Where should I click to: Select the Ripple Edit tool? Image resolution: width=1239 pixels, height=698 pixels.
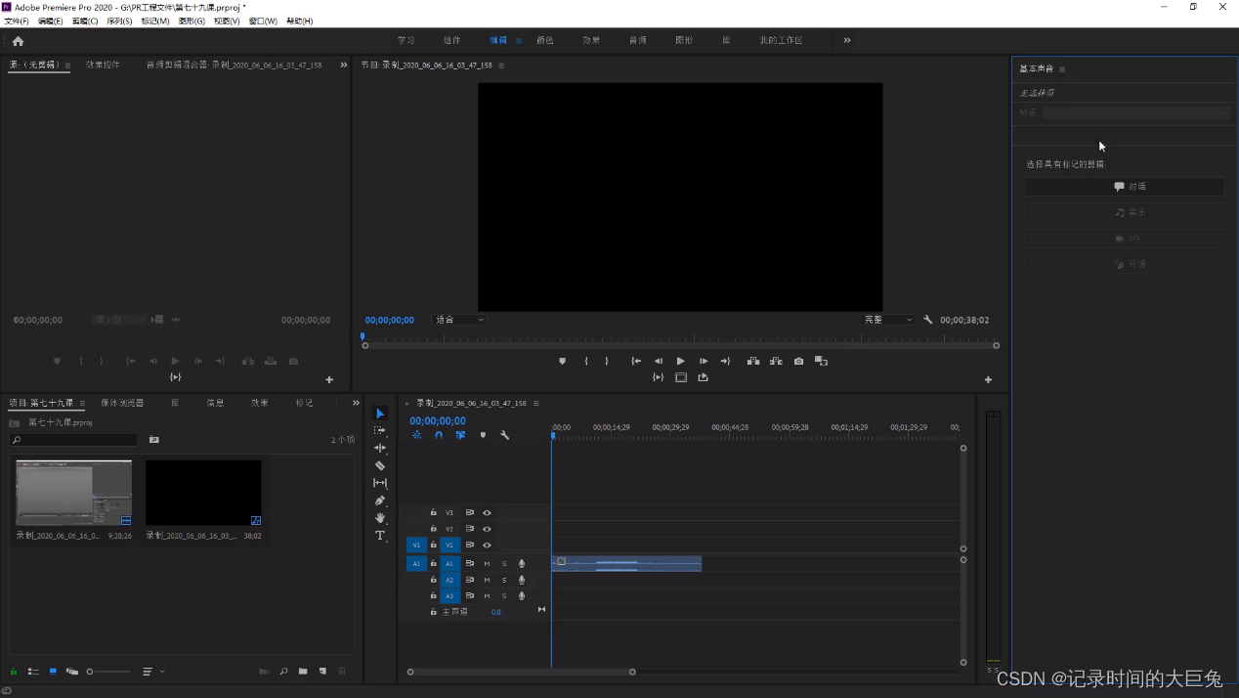pos(380,448)
